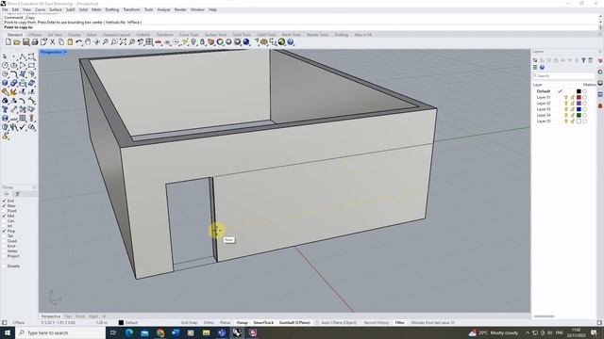Click the Default layer black color swatch
604x339 pixels.
(579, 91)
